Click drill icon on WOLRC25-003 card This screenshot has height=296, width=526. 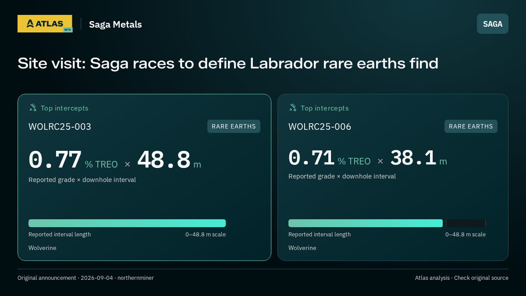click(x=33, y=107)
